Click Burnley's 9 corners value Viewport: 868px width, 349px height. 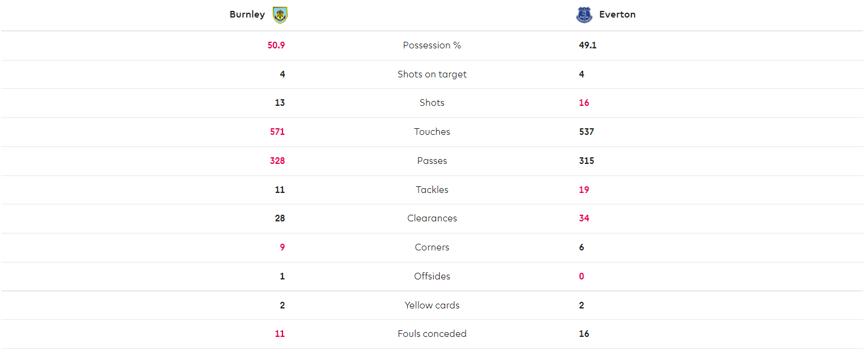[282, 247]
